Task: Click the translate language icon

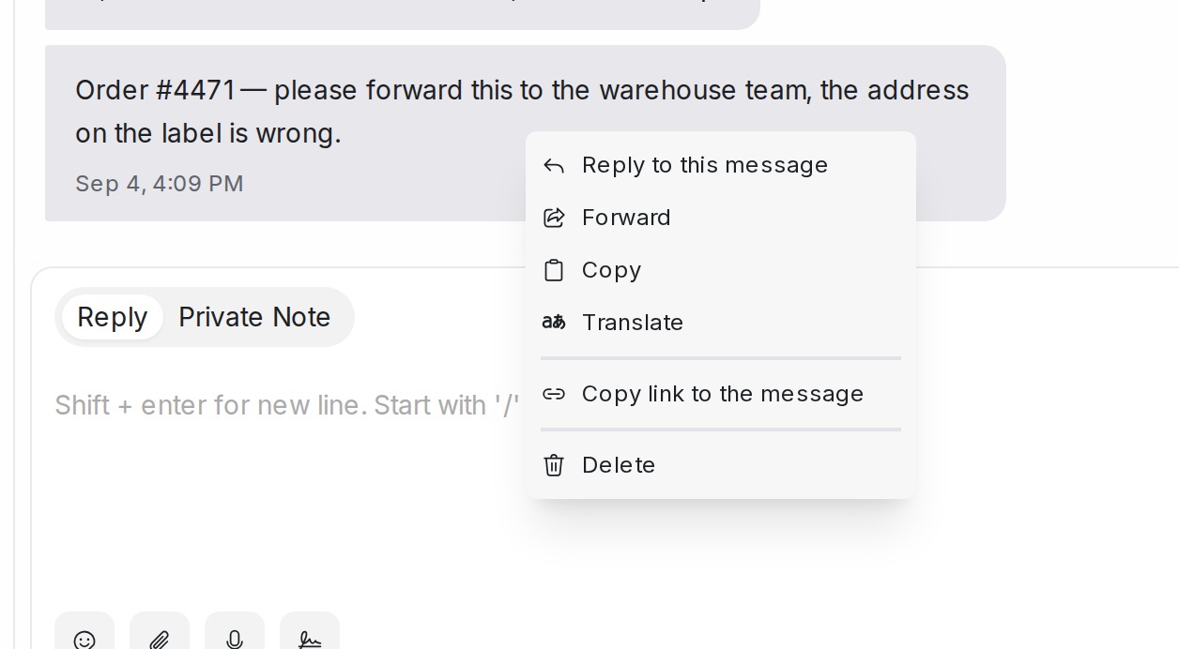Action: [x=554, y=323]
